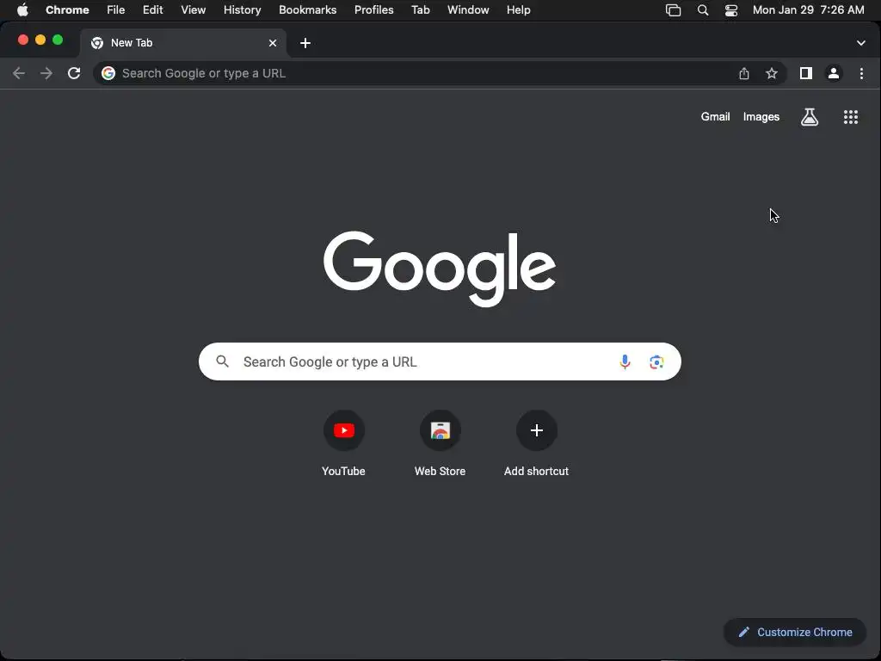Click the screen mirroring menu bar icon
The width and height of the screenshot is (881, 661).
[x=673, y=10]
